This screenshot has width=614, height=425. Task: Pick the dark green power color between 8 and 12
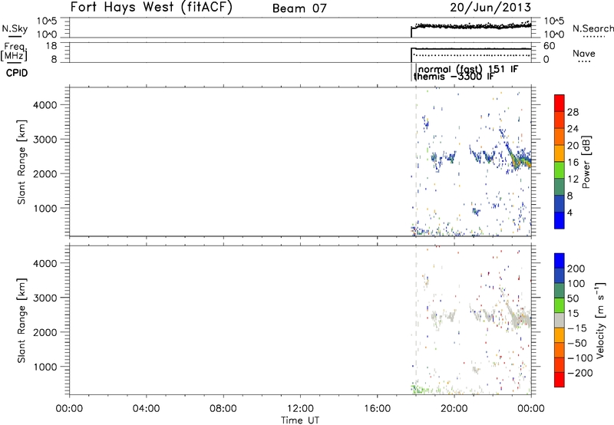click(x=560, y=187)
